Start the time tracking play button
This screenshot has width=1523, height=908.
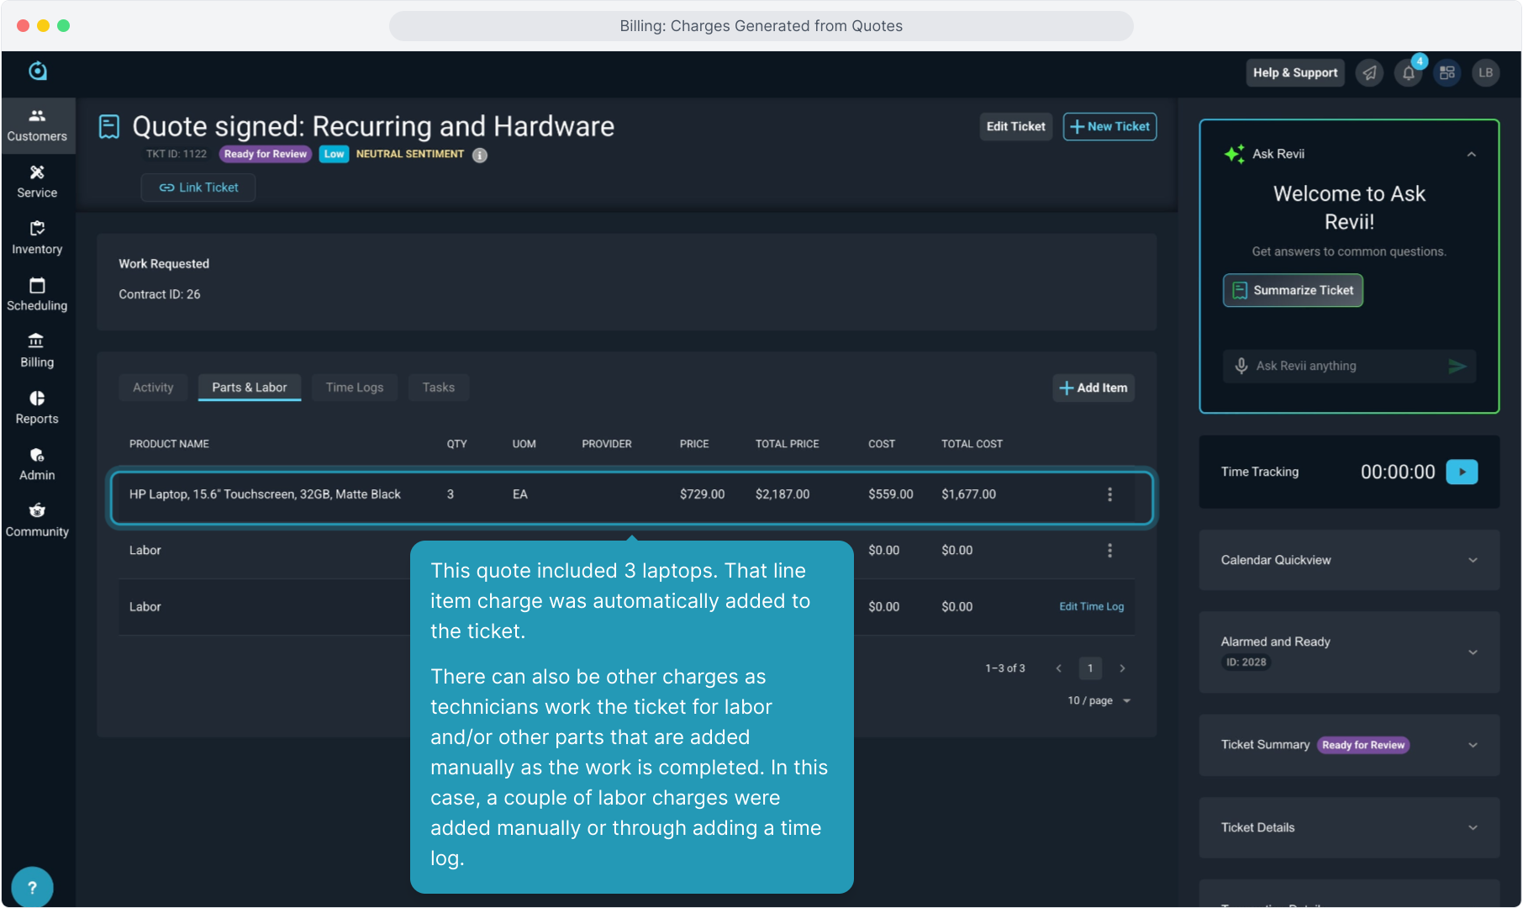point(1462,472)
